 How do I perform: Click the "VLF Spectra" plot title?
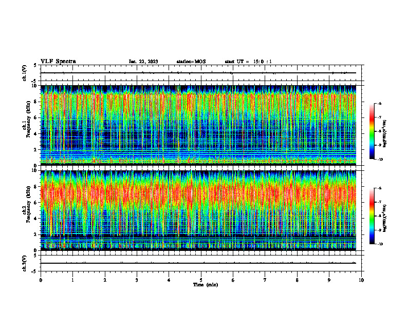(x=58, y=61)
